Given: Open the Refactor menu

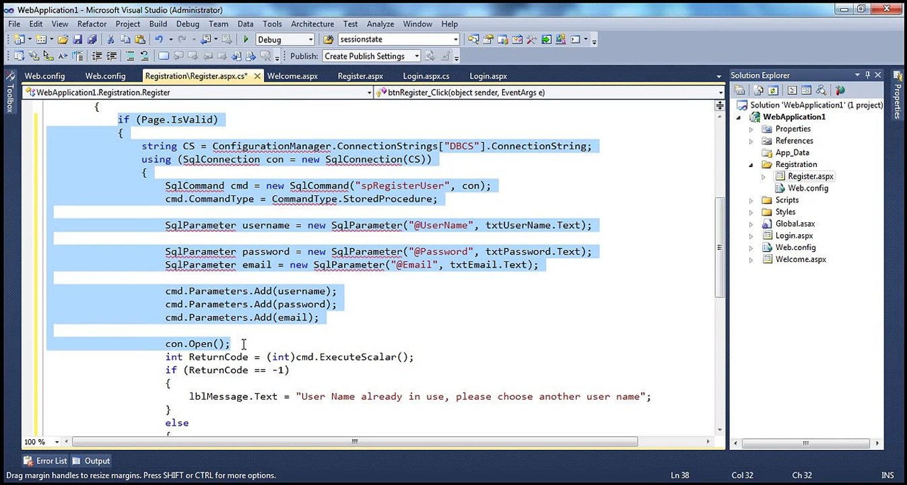Looking at the screenshot, I should tap(92, 24).
